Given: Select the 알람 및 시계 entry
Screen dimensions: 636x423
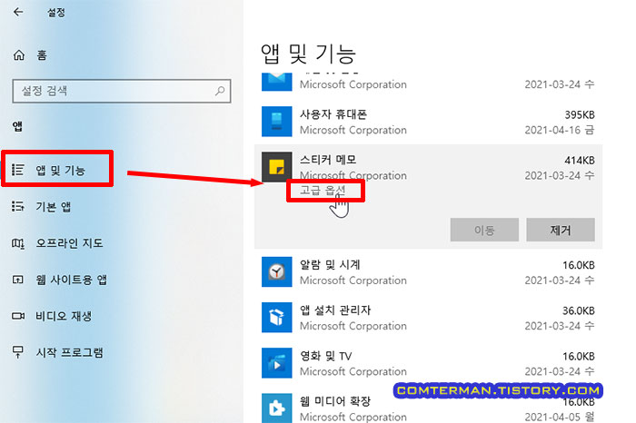Looking at the screenshot, I should point(428,272).
